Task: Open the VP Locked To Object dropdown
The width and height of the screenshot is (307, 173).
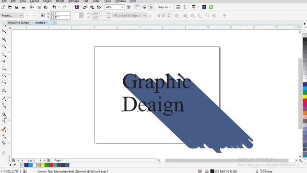Action: (x=130, y=15)
